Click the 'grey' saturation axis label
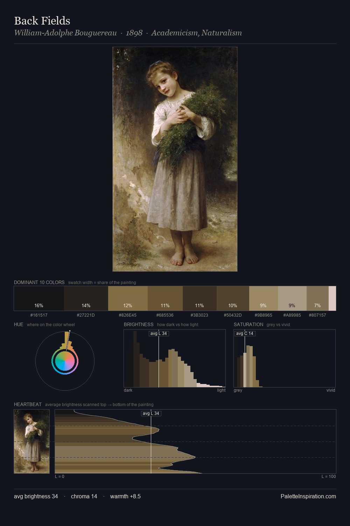350x526 pixels. tap(238, 390)
